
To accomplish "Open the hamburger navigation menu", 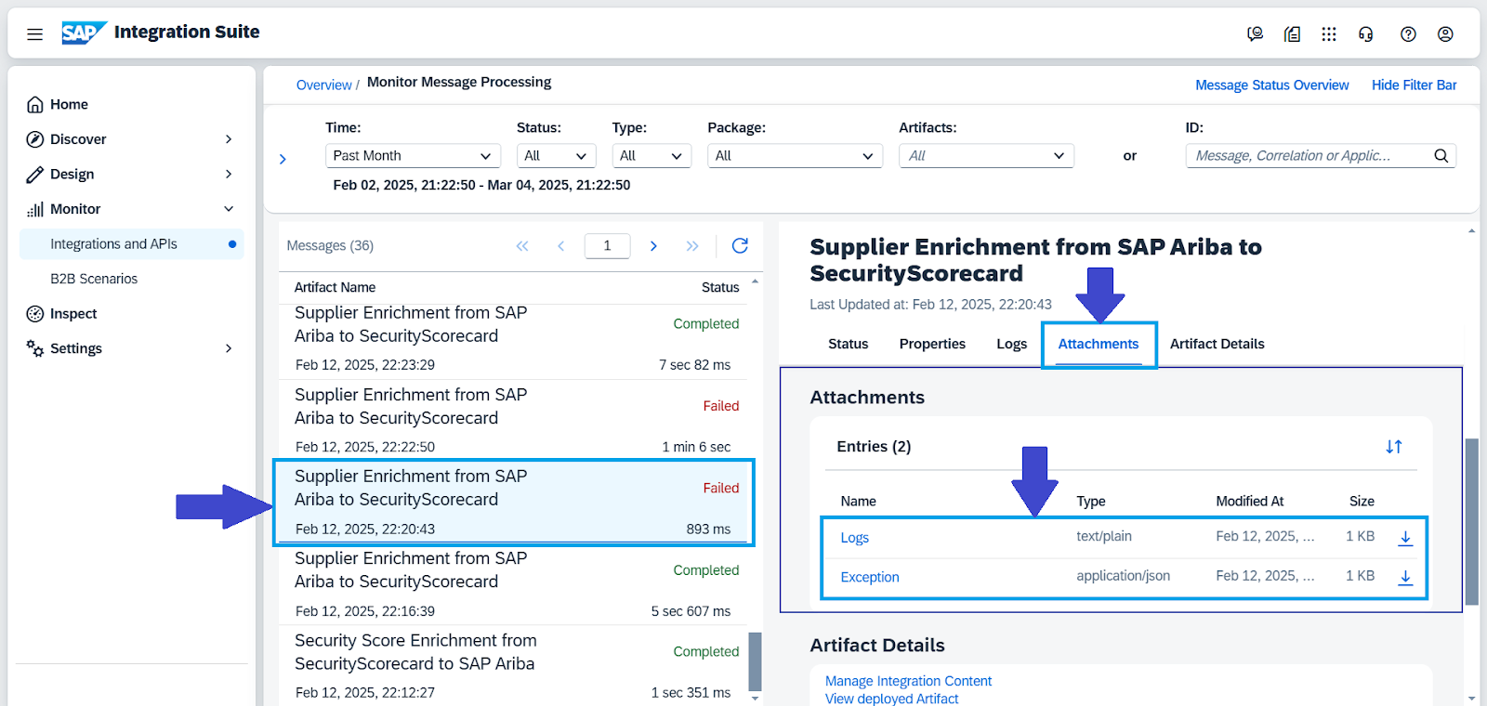I will tap(34, 34).
